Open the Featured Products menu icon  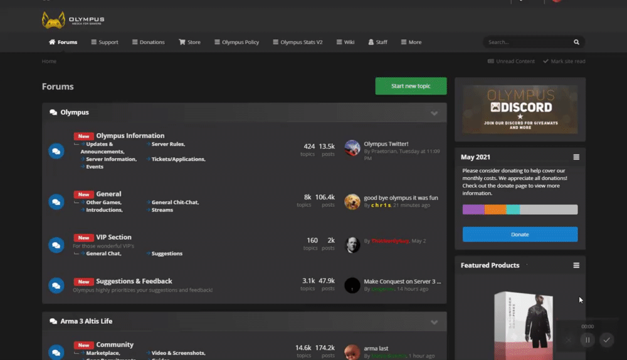click(576, 265)
